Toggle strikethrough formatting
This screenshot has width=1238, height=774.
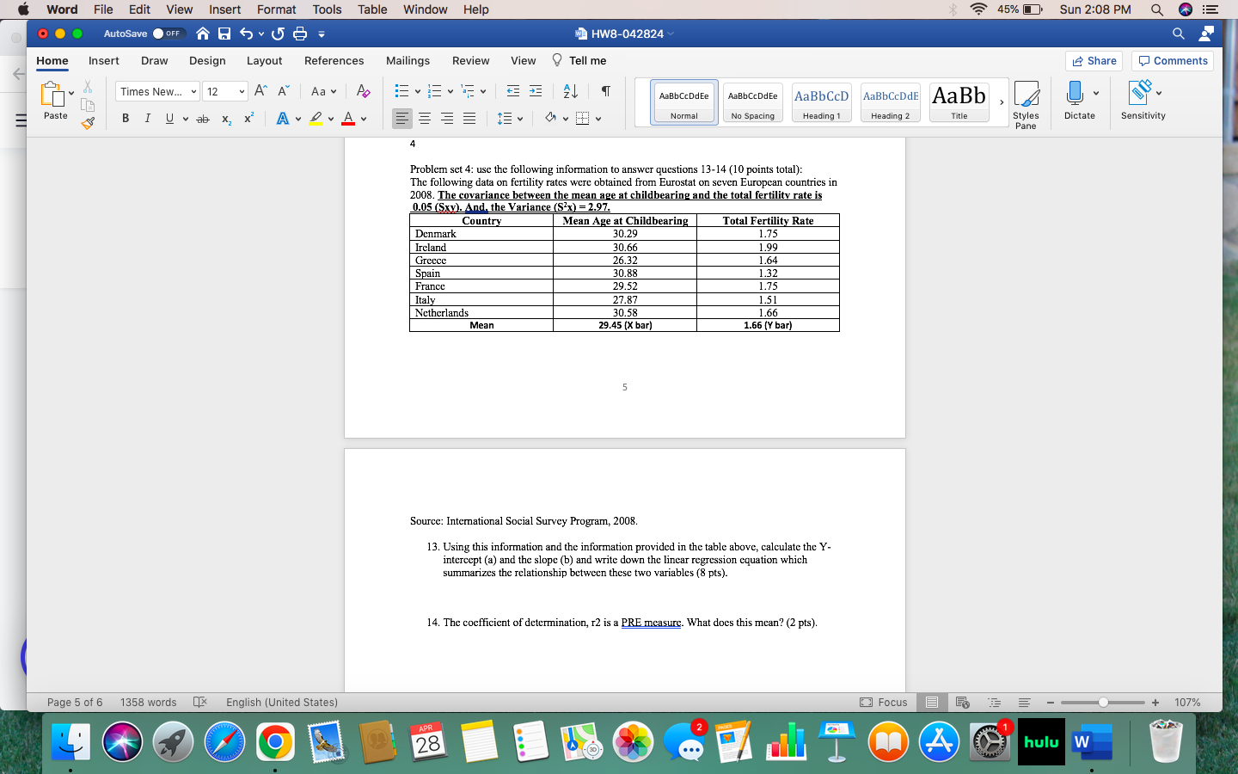point(203,119)
